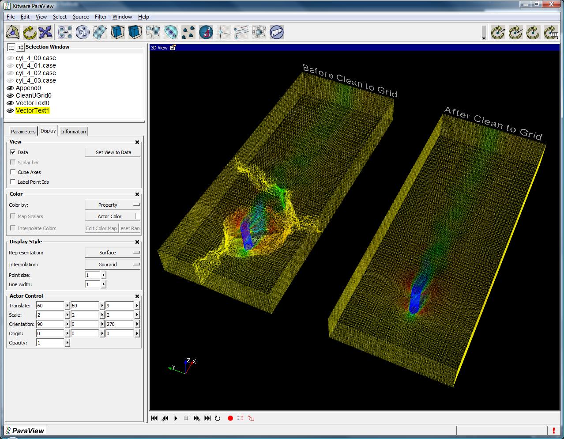Click the Opacity value field
Viewport: 564px width, 439px height.
[50, 343]
